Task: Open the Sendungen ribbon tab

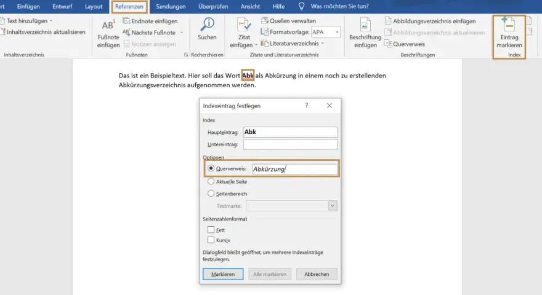Action: pos(171,6)
